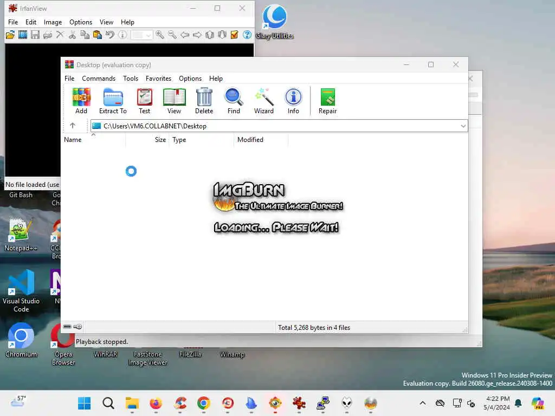This screenshot has width=555, height=416.
Task: Click the Copy icon in IrfanView toolbar
Action: [x=85, y=35]
